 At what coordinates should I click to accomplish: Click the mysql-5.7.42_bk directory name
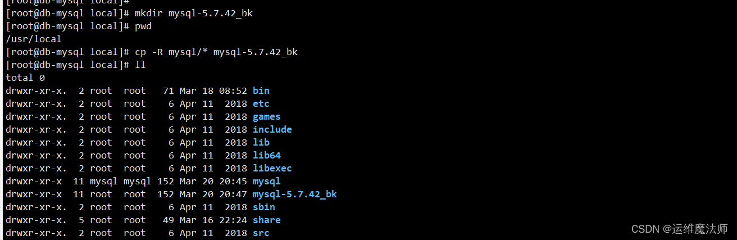(294, 194)
